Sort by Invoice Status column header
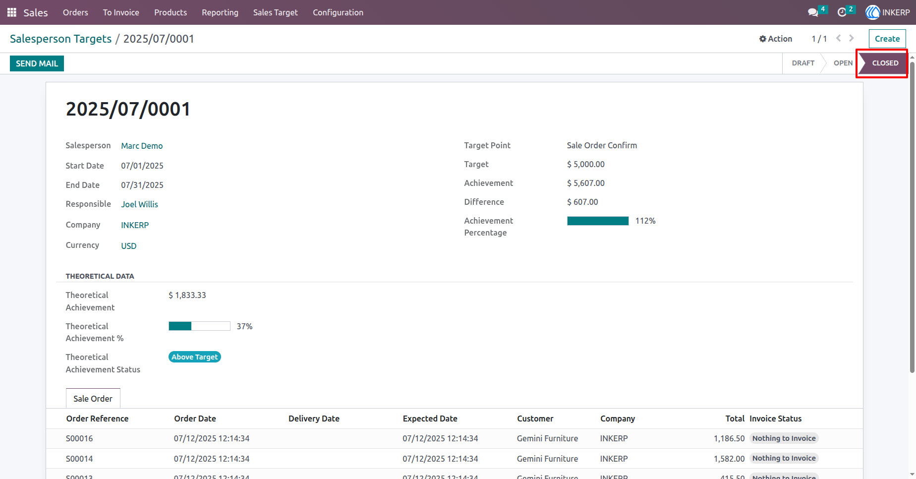916x479 pixels. click(776, 419)
